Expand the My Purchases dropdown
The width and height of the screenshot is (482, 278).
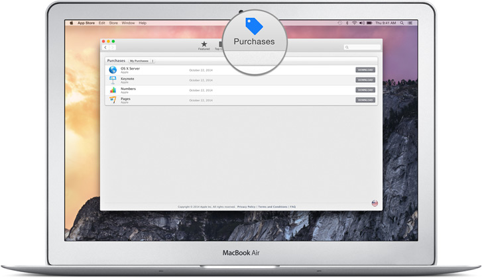tap(141, 60)
